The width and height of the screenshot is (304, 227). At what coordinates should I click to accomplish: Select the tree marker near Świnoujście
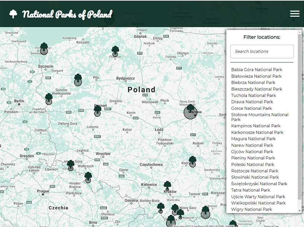(44, 48)
